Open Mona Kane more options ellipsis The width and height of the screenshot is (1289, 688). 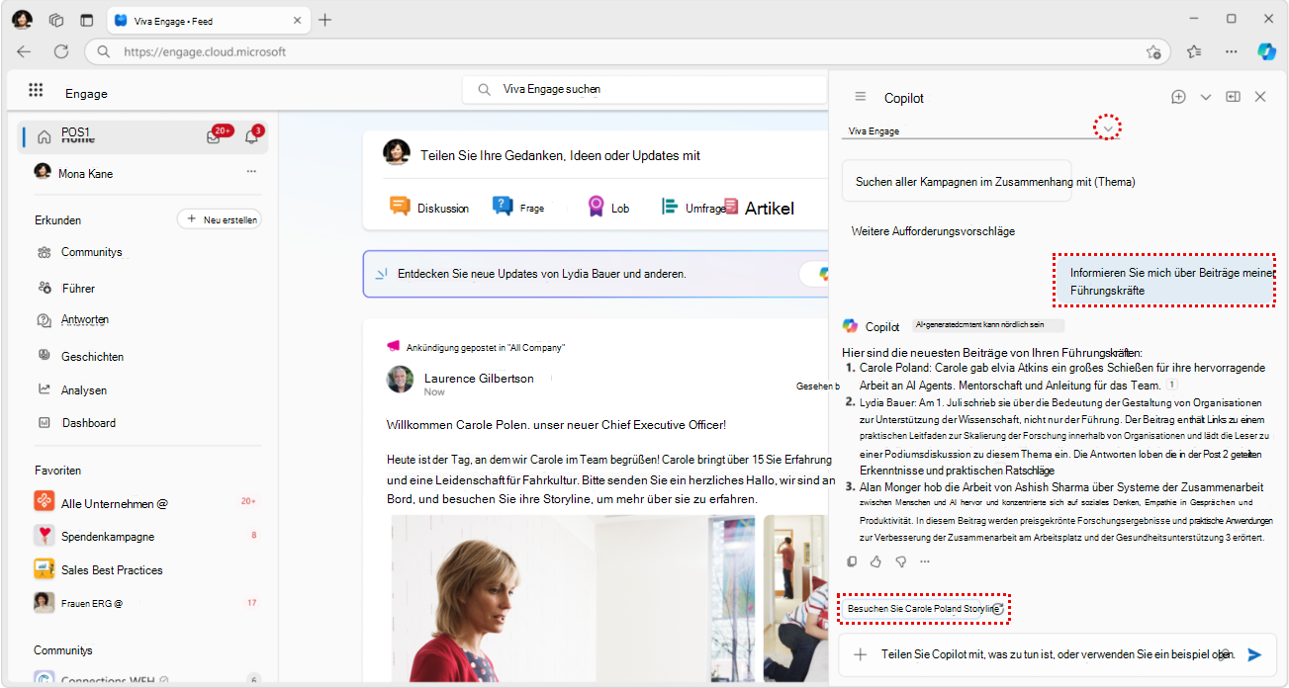251,171
